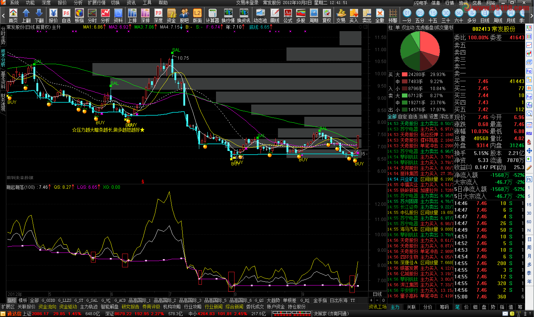Click the 网站 button in title bar
This screenshot has height=317, width=534.
coord(491,3)
